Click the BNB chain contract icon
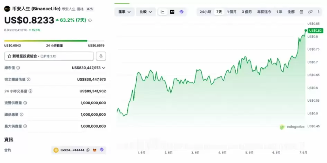Screen dimensions: 327x163 (56, 150)
